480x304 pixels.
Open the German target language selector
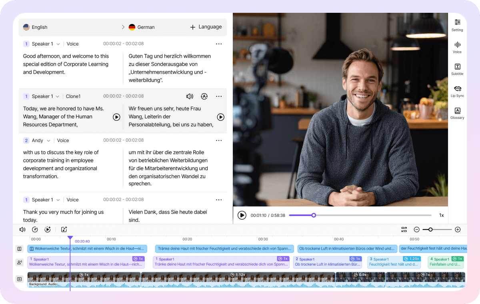[x=142, y=27]
